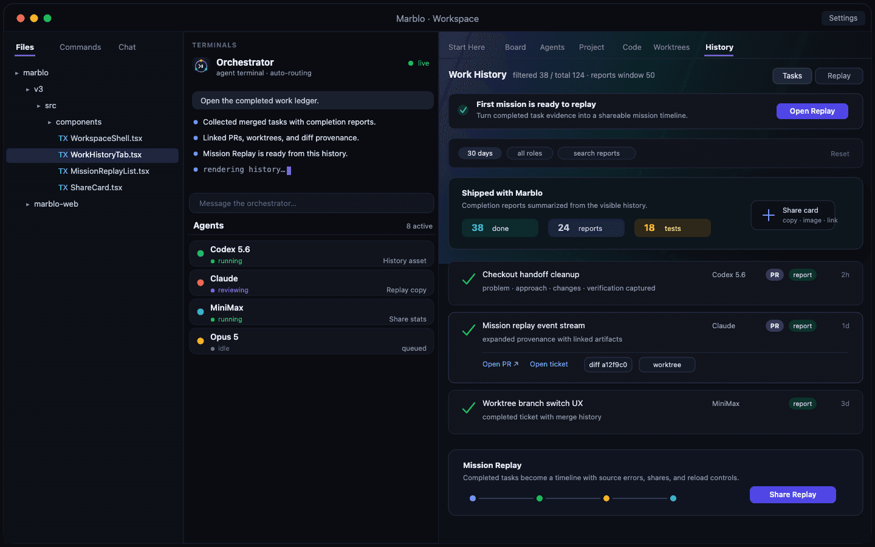
Task: Click the 18 tests stat tile
Action: click(673, 228)
